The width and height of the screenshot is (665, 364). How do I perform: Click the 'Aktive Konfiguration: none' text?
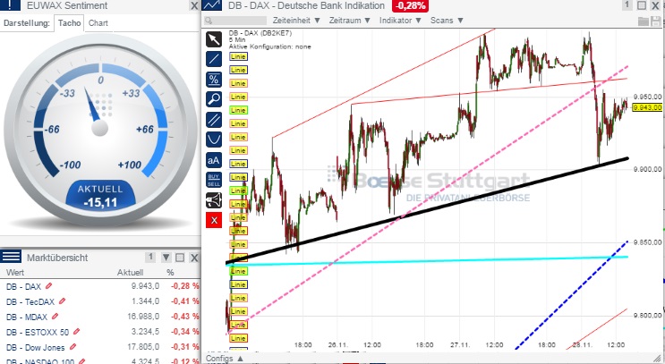point(269,47)
